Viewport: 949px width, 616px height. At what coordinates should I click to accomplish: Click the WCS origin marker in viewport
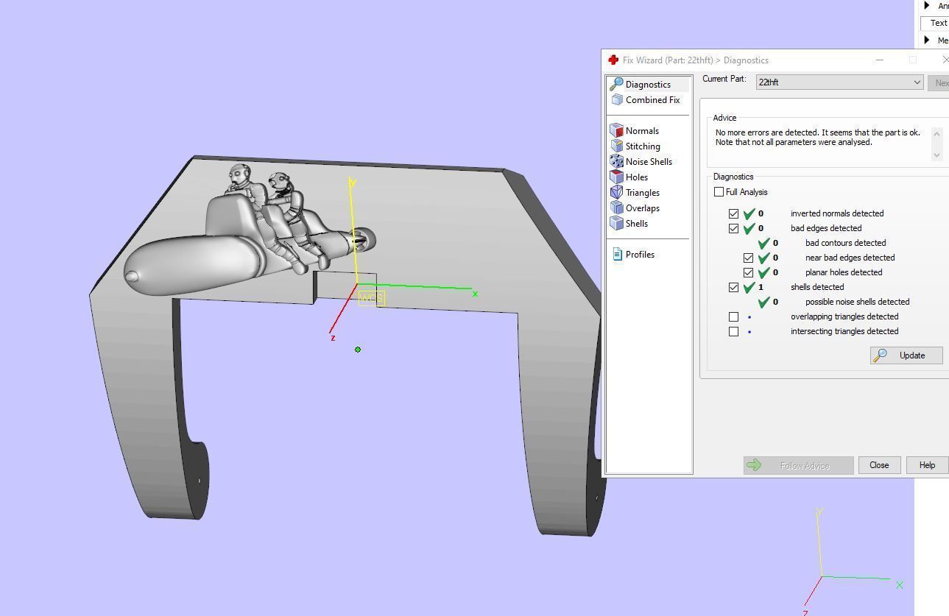pos(371,297)
